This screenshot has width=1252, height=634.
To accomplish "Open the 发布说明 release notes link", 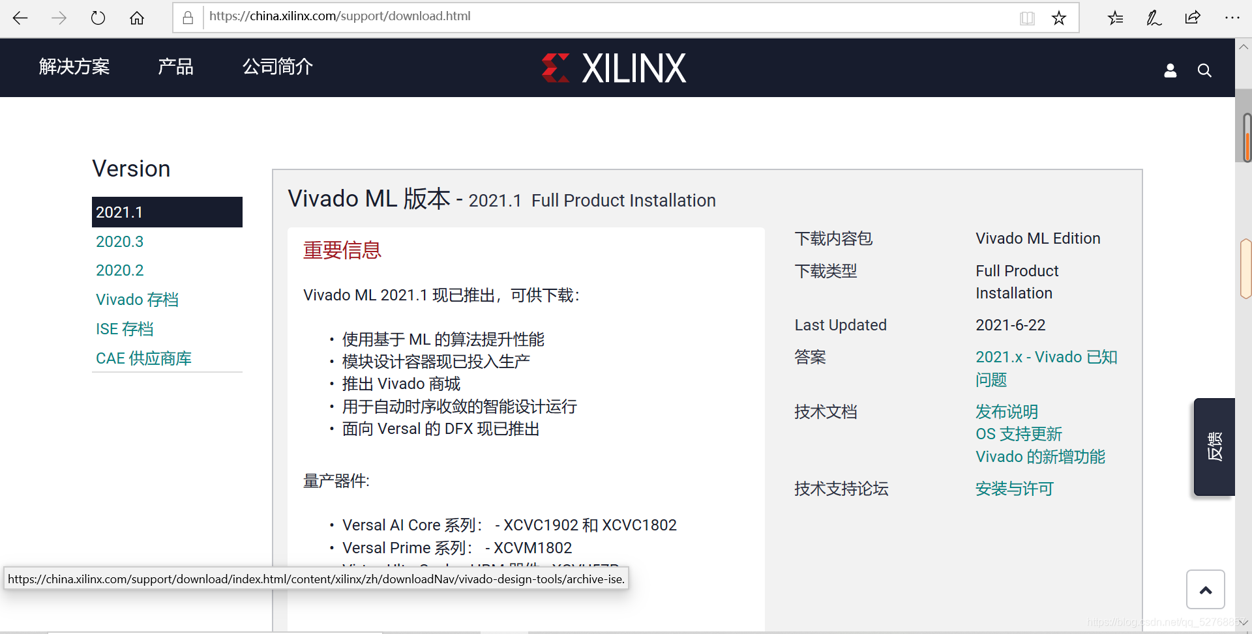I will pyautogui.click(x=1006, y=412).
